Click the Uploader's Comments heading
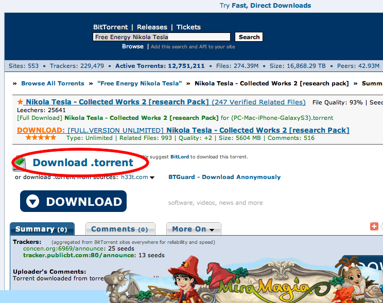Viewport: 383px width, 303px height. [x=49, y=272]
